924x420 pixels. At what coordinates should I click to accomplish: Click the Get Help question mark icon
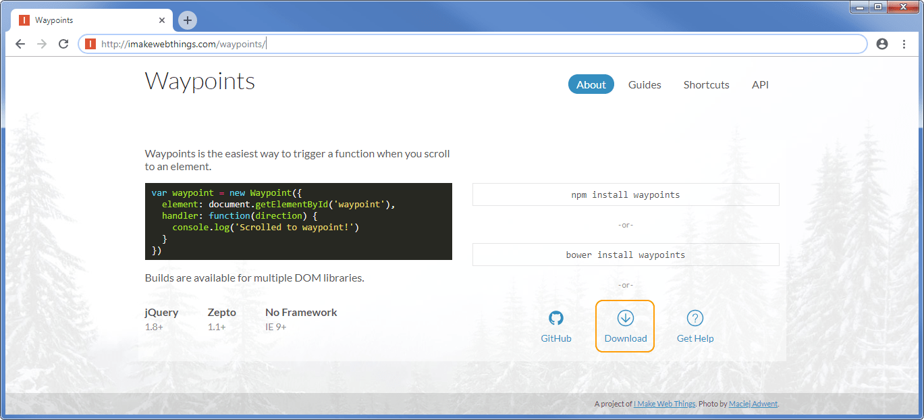click(695, 318)
